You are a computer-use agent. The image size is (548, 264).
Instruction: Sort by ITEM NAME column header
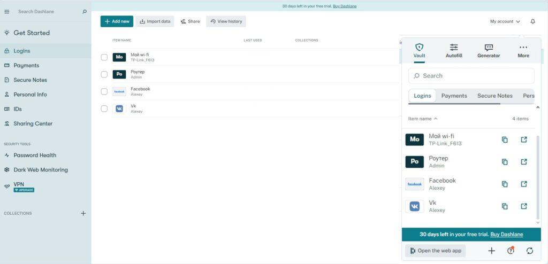point(121,41)
